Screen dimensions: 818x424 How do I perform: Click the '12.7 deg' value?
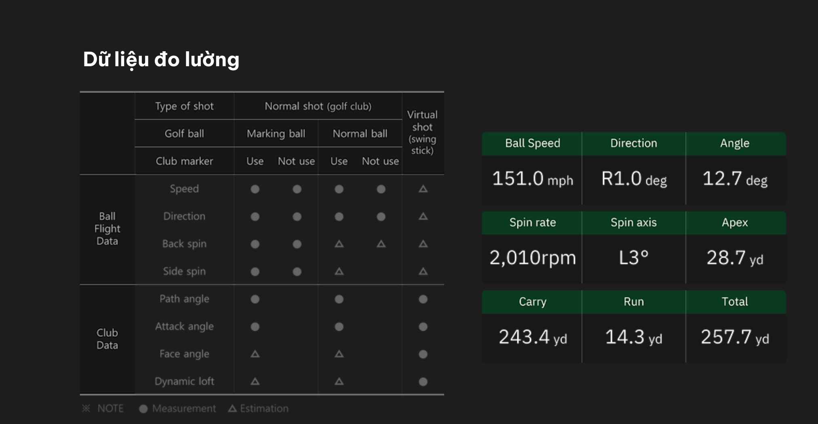[735, 179]
